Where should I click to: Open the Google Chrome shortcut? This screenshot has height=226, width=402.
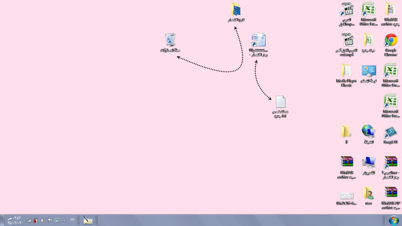(391, 41)
